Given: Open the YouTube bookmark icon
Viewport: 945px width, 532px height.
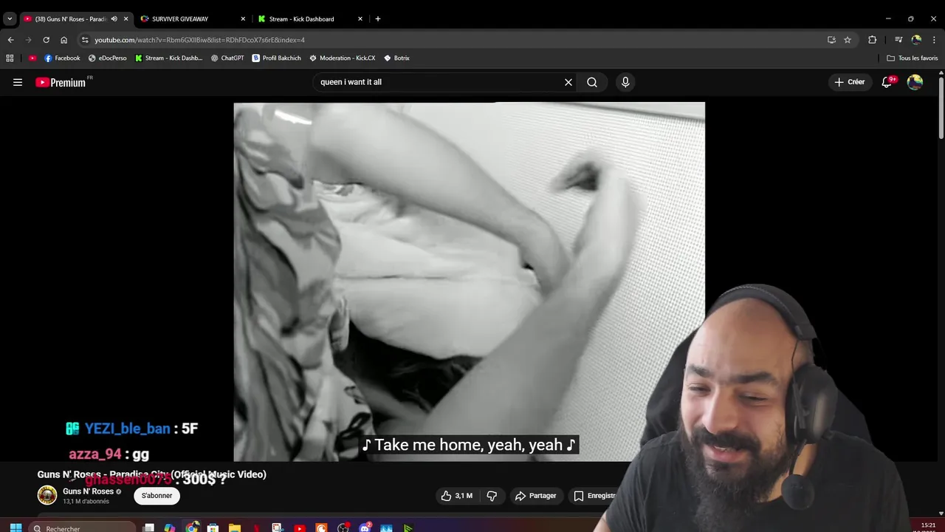Looking at the screenshot, I should point(32,58).
